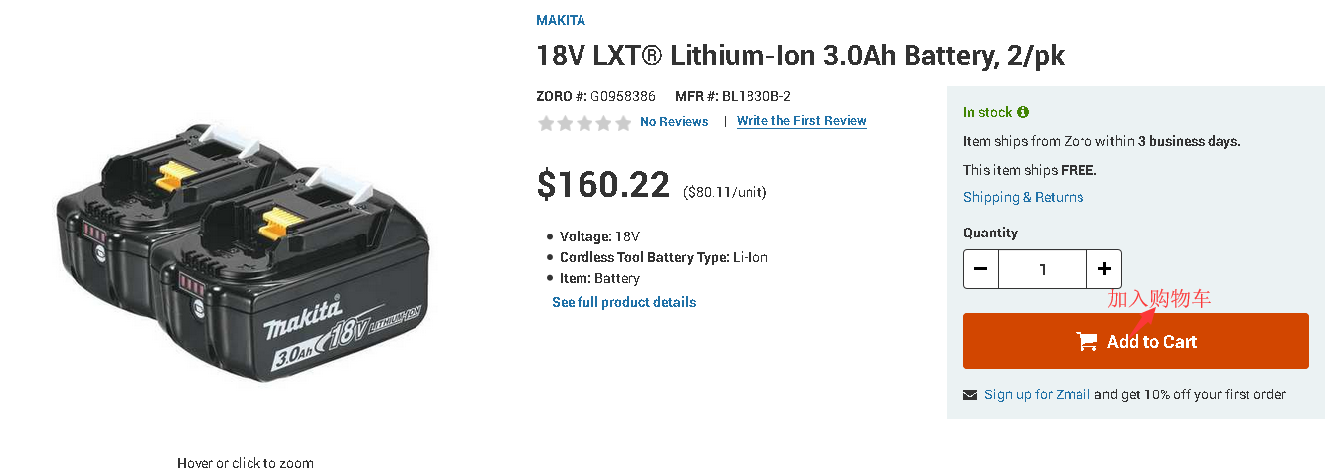Viewport: 1330px width, 469px height.
Task: Open the Shipping & Returns link
Action: coord(1023,197)
